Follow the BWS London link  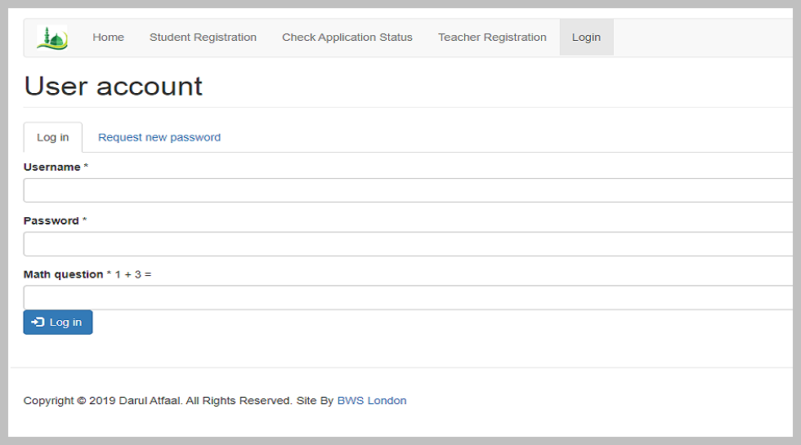click(372, 401)
